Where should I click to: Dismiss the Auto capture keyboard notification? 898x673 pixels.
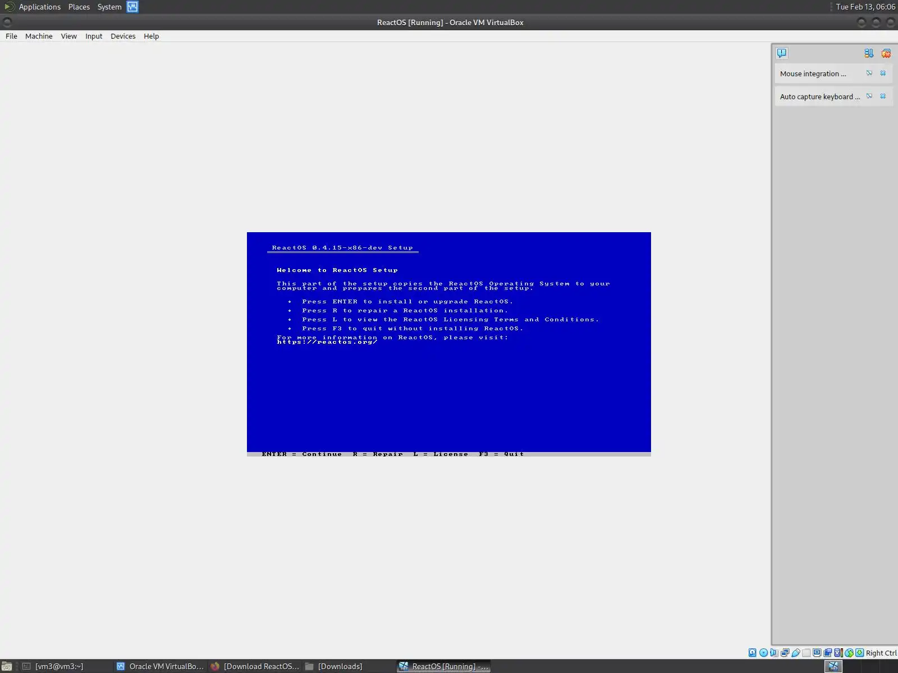883,96
